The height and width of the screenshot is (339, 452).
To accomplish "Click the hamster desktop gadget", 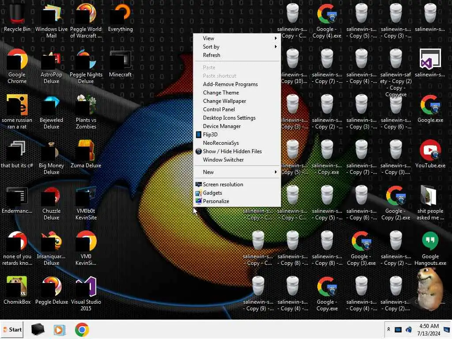I will click(431, 289).
